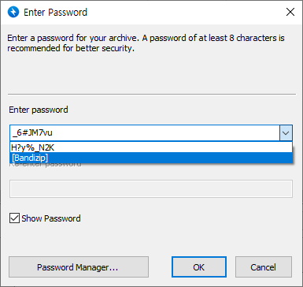Click the partially hidden Re-enter password label

tap(45, 165)
